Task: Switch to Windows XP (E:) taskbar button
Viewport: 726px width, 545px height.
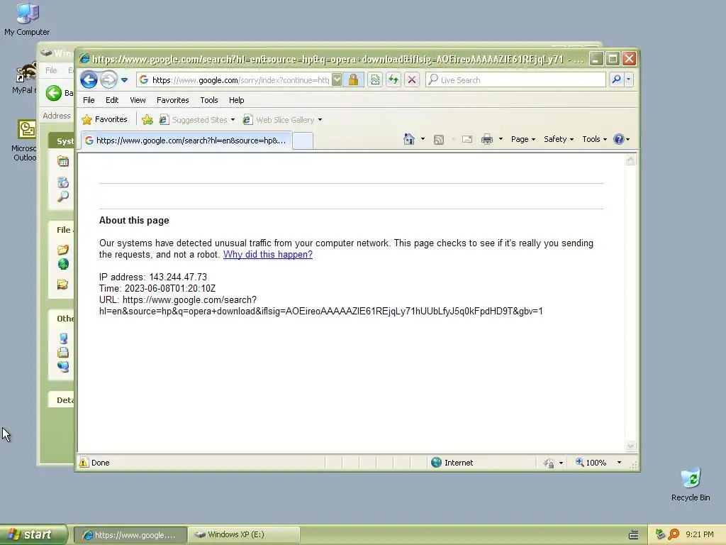Action: pyautogui.click(x=244, y=535)
